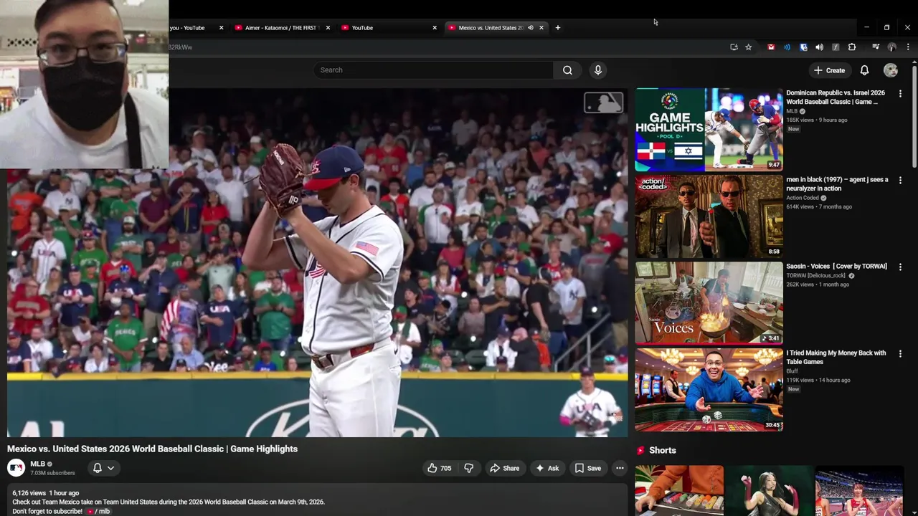
Task: Start voice search with microphone icon
Action: (598, 70)
